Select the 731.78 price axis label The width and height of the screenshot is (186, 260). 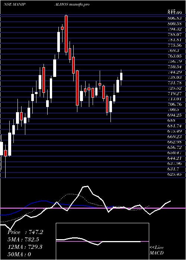tap(174, 83)
